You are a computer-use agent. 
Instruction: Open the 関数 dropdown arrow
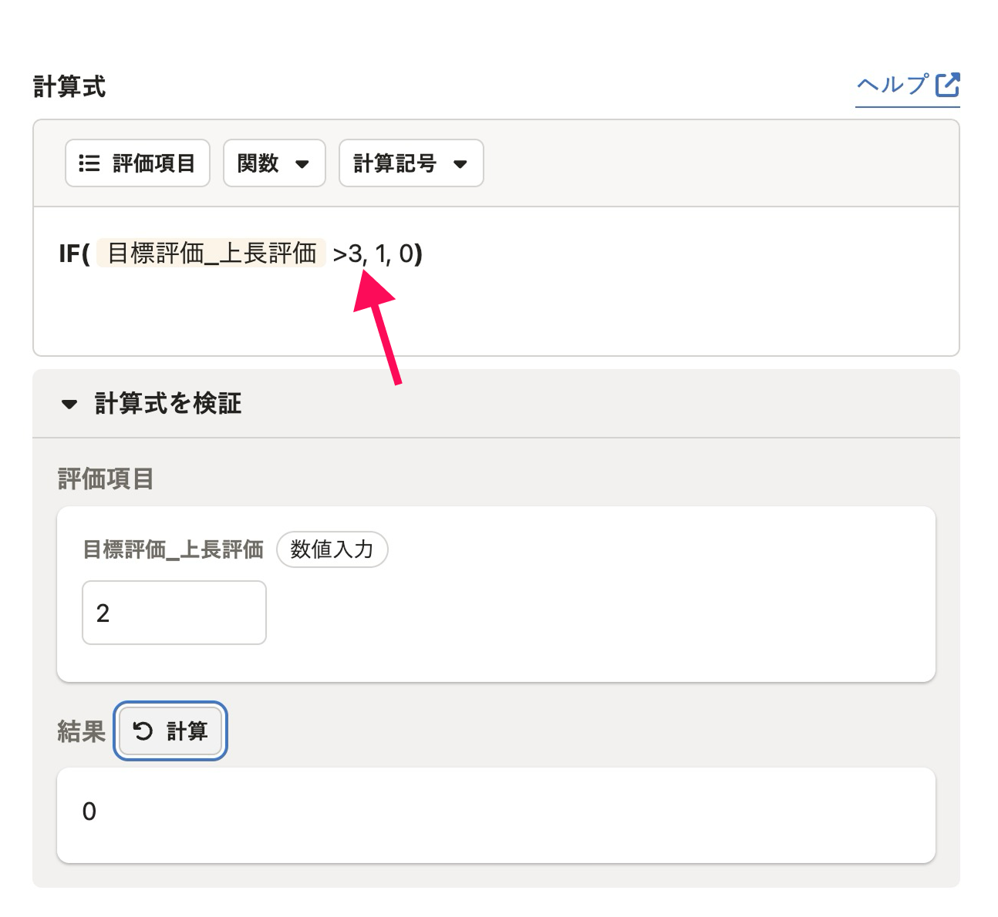coord(302,164)
